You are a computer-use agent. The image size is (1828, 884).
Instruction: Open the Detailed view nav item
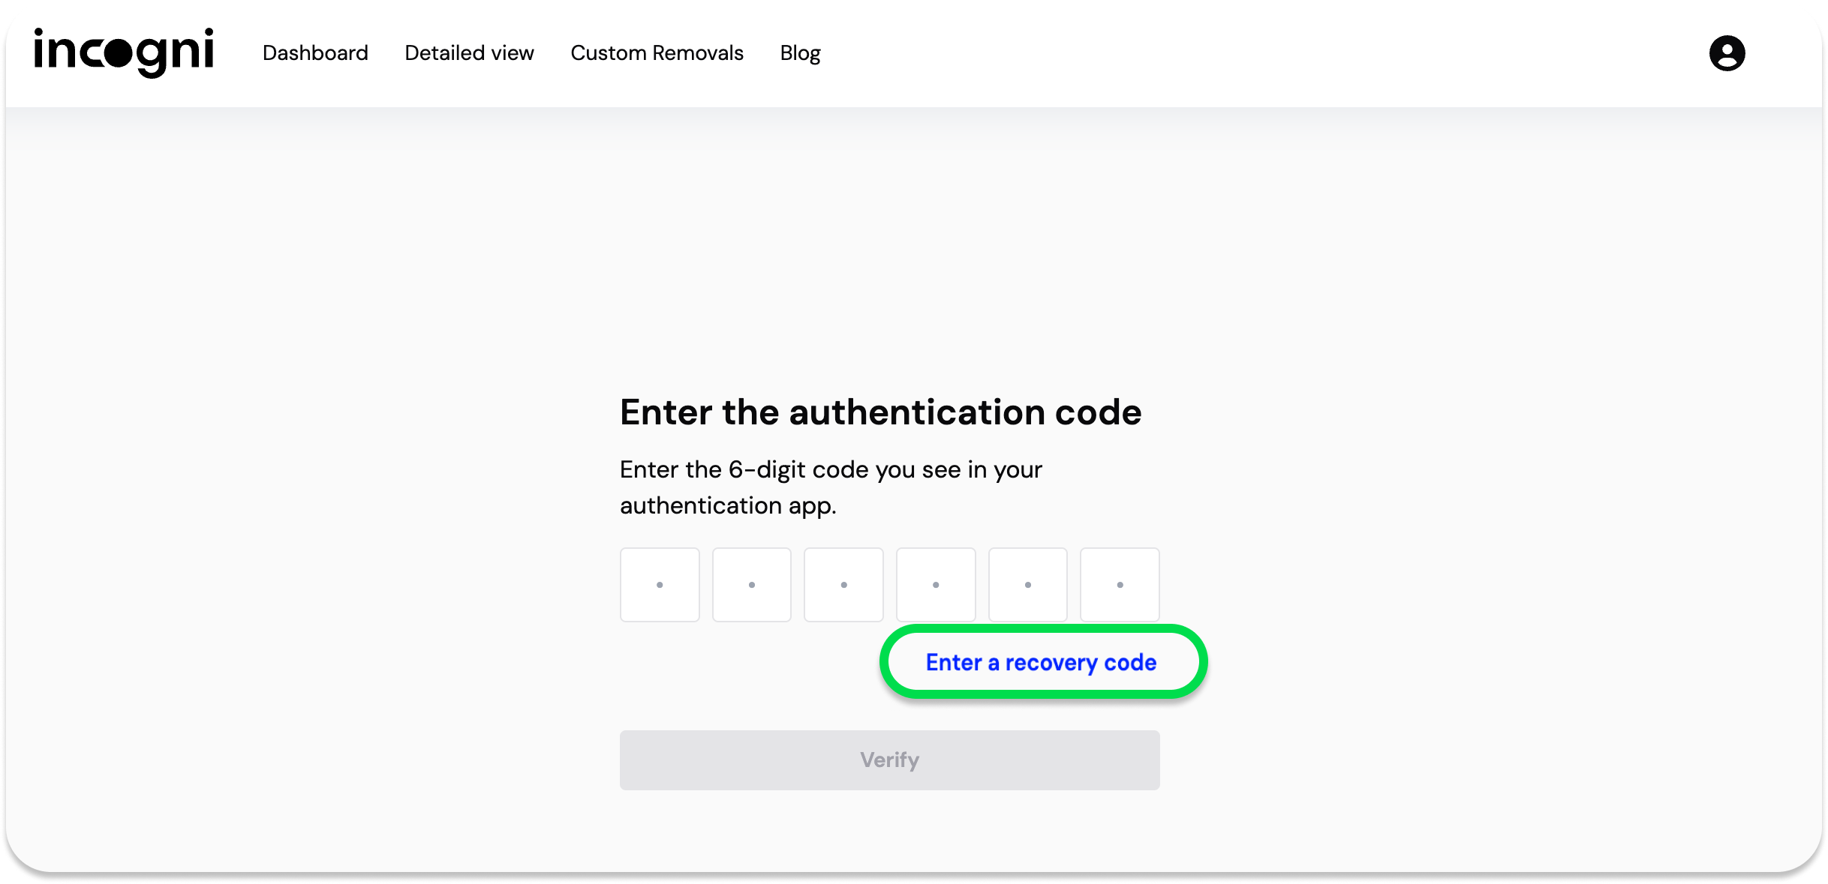(x=469, y=53)
